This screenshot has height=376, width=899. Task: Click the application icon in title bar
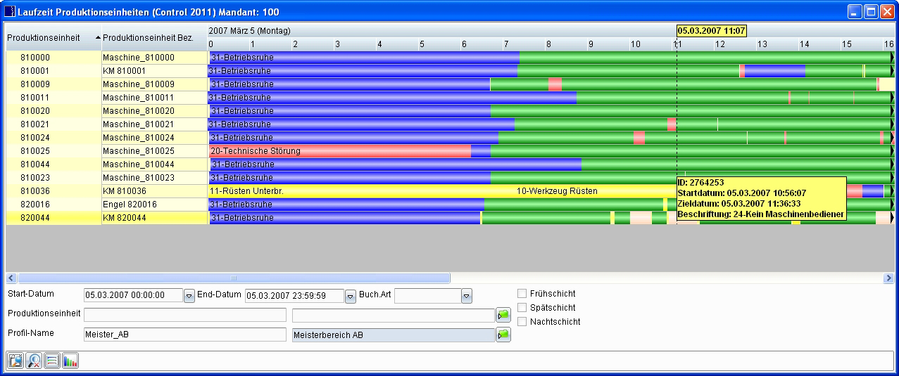[10, 12]
